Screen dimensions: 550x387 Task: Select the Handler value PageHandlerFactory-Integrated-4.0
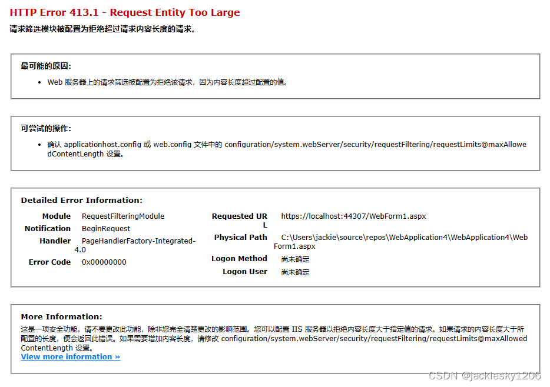[x=137, y=241]
